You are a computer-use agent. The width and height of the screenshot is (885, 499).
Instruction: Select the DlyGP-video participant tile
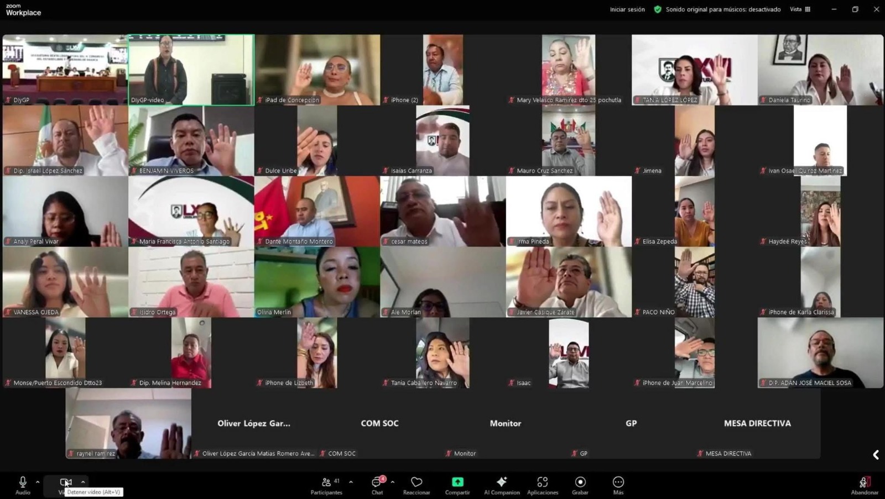pyautogui.click(x=191, y=70)
